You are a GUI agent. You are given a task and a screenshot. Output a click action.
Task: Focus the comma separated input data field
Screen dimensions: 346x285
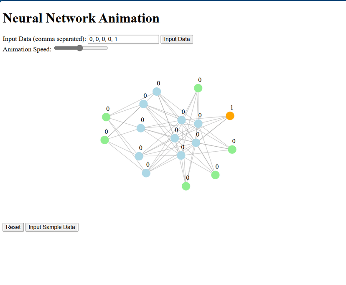(123, 39)
